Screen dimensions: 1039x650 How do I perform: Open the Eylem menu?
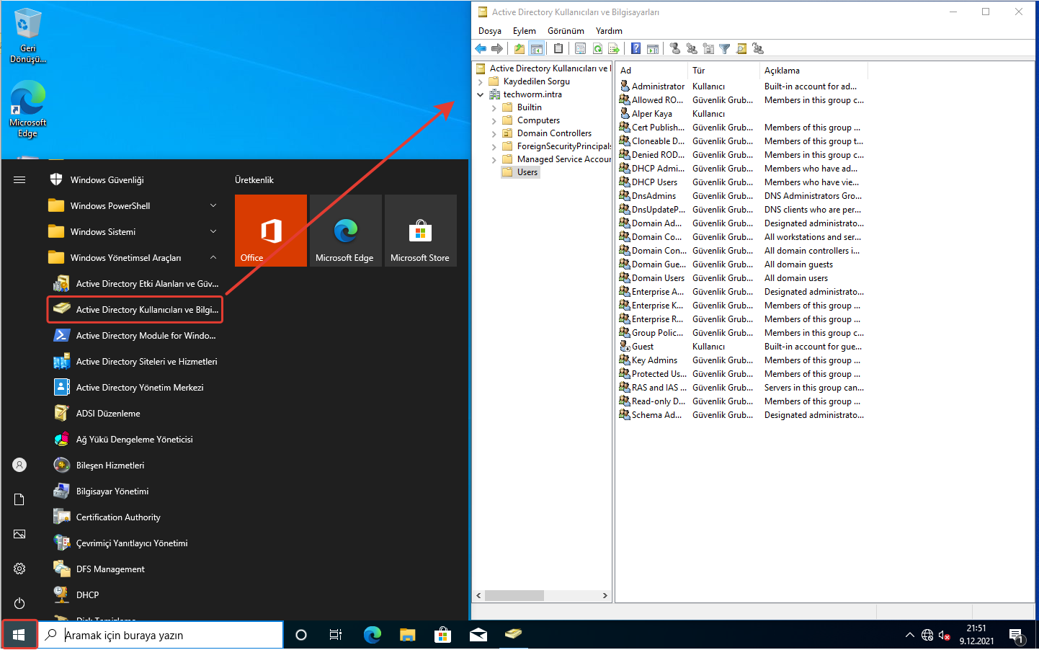(524, 31)
